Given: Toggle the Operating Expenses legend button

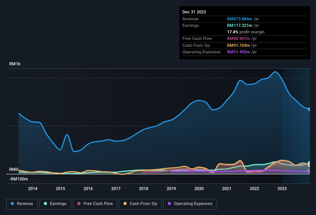Looking at the screenshot, I should click(x=190, y=204).
